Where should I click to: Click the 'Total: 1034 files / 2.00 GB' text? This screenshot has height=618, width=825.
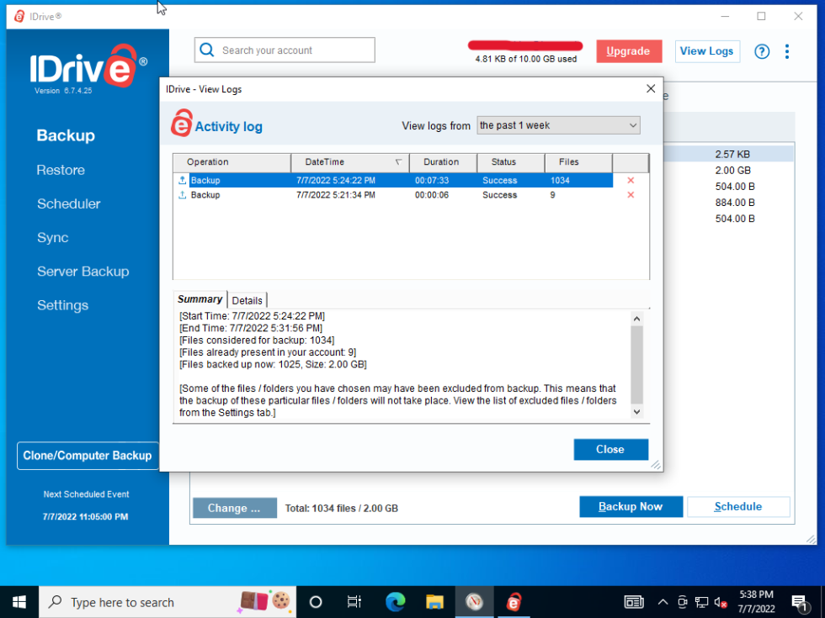pyautogui.click(x=342, y=508)
